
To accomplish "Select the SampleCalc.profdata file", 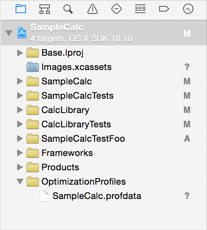I will click(97, 196).
